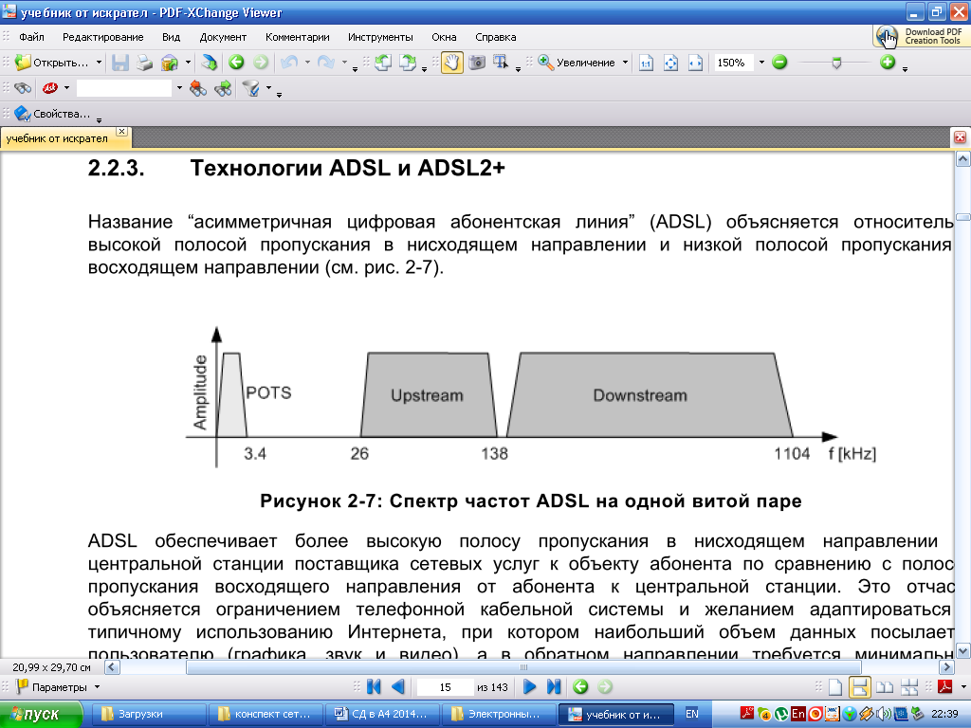Open the Увеличение tool dropdown arrow
This screenshot has width=971, height=728.
[x=625, y=63]
